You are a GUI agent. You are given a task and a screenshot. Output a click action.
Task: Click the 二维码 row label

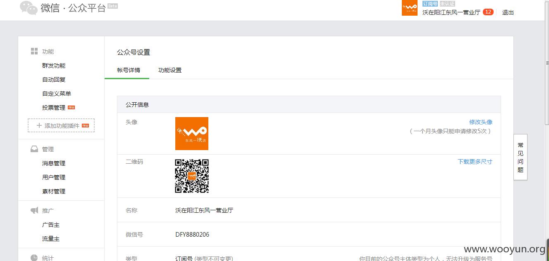(134, 162)
